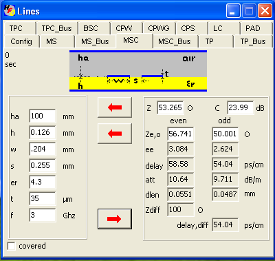Click the C coupling field 23.99
Viewport: 275px width, 261px height.
241,107
